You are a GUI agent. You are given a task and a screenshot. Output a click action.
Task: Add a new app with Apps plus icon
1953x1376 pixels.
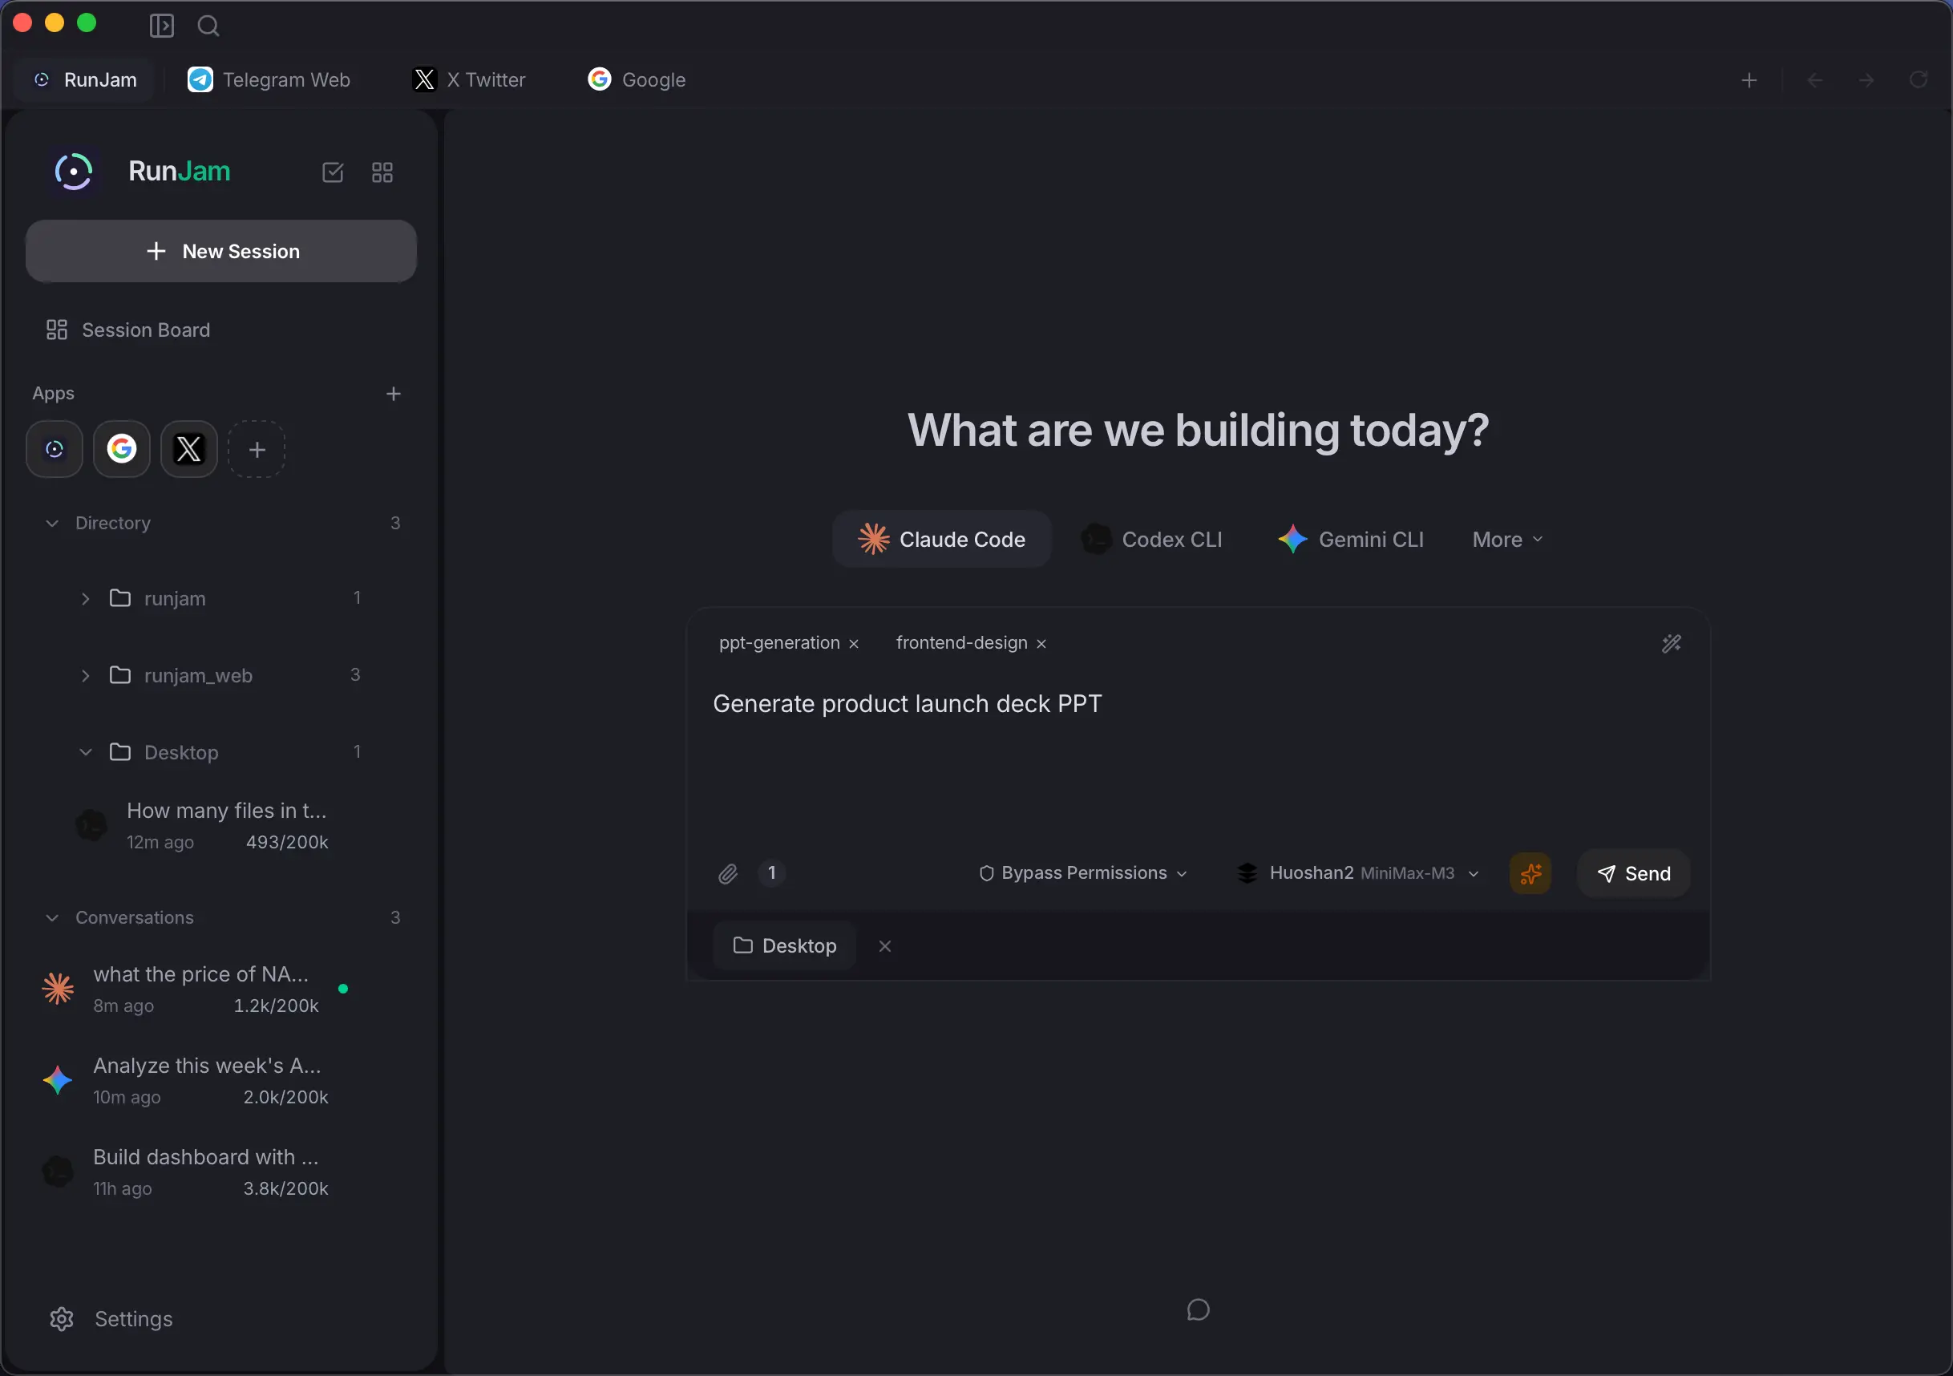click(393, 394)
